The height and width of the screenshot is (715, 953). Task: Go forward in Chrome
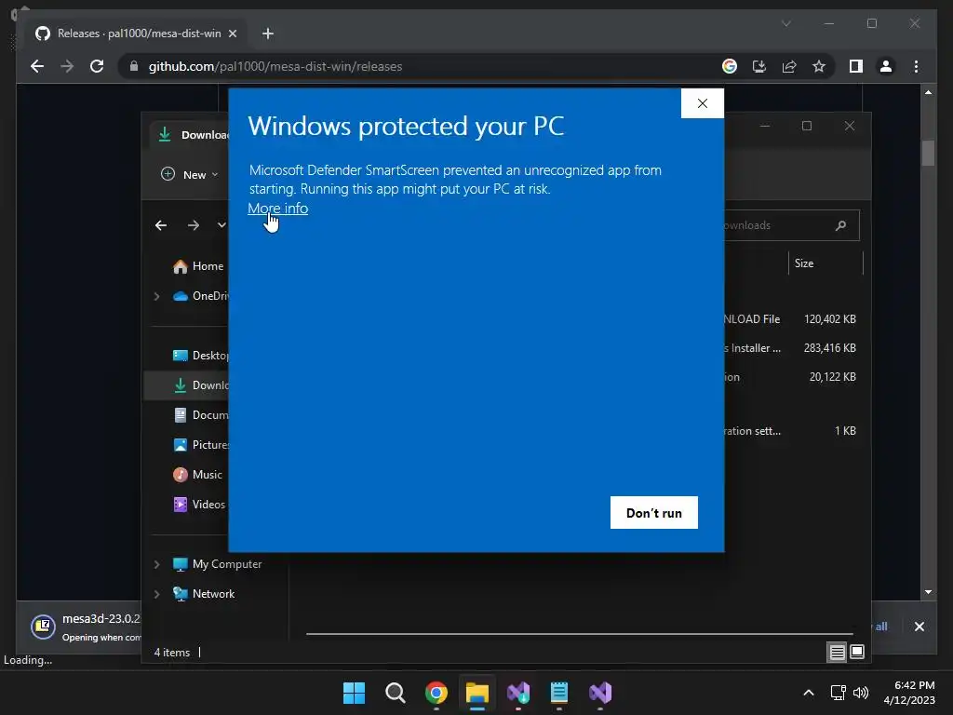coord(67,66)
